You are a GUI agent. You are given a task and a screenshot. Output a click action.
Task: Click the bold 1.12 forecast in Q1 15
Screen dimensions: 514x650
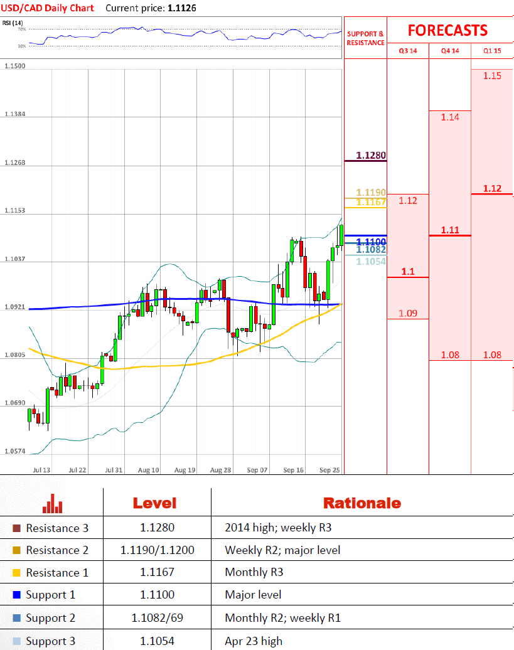pyautogui.click(x=492, y=189)
